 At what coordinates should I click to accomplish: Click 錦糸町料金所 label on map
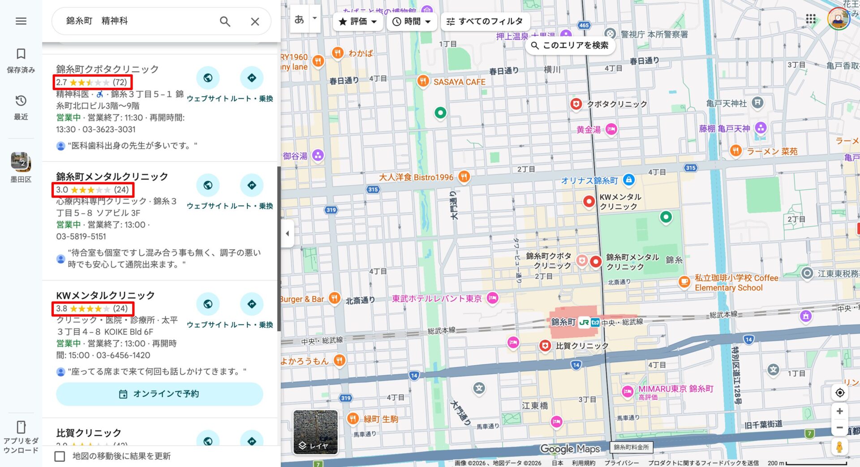(631, 447)
